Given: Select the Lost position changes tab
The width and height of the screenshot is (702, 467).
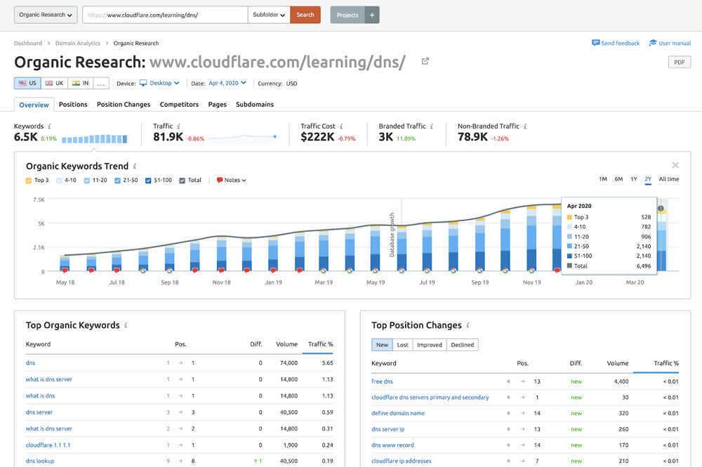Looking at the screenshot, I should [x=402, y=345].
